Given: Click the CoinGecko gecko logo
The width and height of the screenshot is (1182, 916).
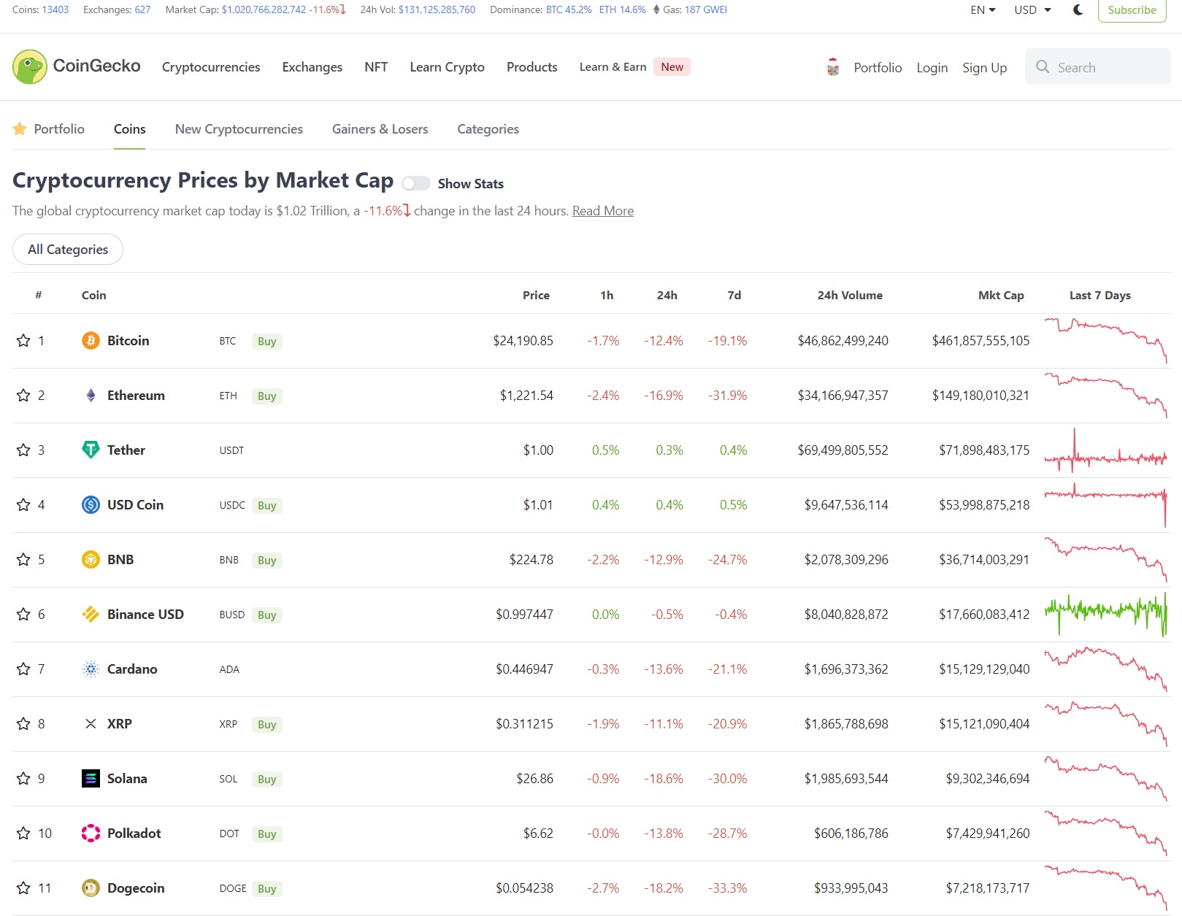Looking at the screenshot, I should pyautogui.click(x=30, y=67).
